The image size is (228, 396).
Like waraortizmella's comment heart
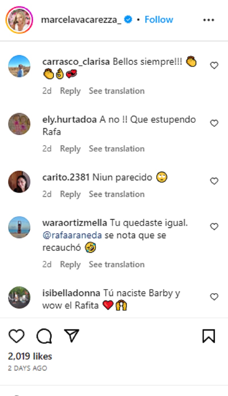[214, 227]
